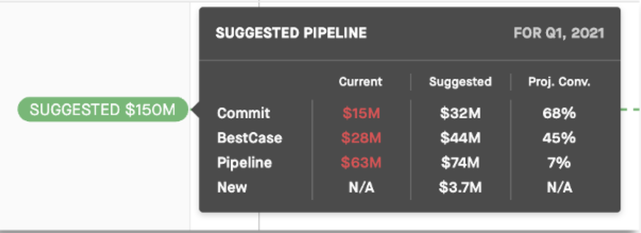
Task: Click the New row label
Action: pyautogui.click(x=232, y=187)
